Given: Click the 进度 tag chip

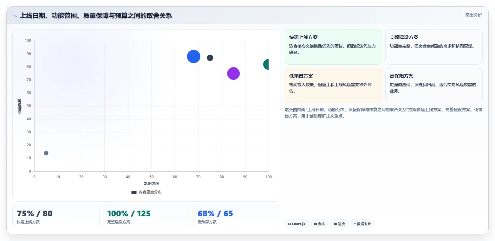Looking at the screenshot, I should tap(339, 224).
